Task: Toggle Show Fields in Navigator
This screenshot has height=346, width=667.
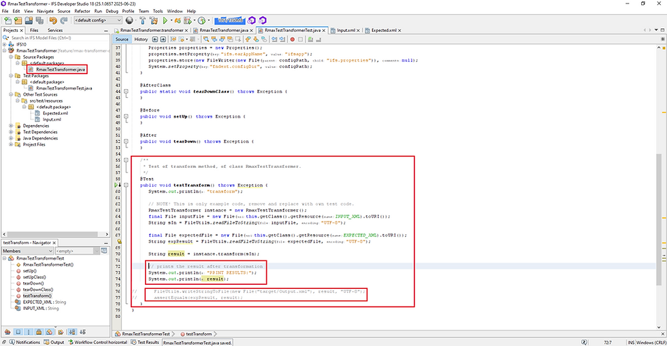Action: [18, 332]
